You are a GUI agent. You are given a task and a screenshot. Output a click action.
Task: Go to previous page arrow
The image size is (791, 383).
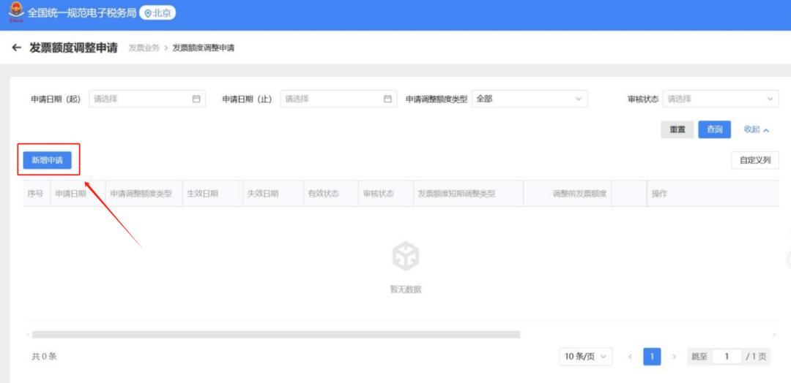tap(630, 357)
